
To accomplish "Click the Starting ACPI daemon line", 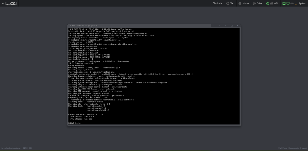I will (89, 93).
